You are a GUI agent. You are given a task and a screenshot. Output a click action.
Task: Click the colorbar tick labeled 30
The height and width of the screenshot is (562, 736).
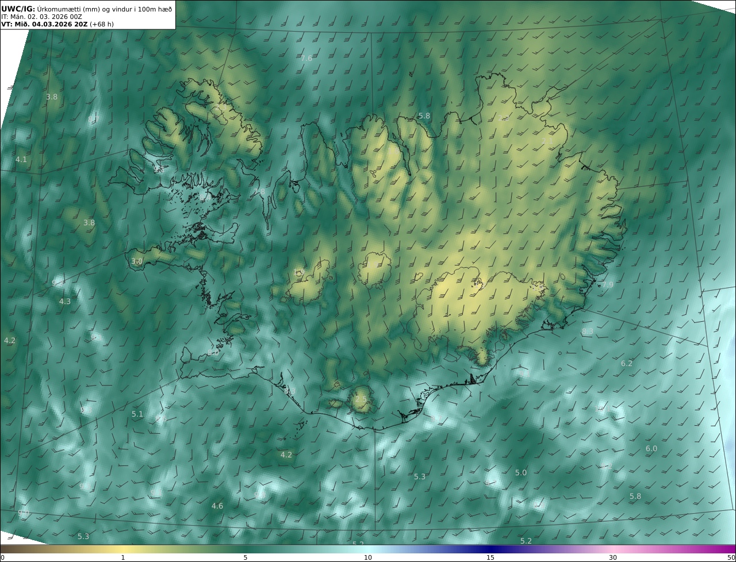613,557
